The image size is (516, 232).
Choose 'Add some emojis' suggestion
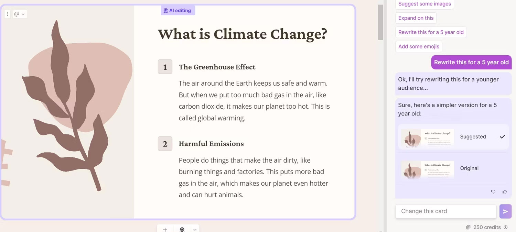coord(419,46)
